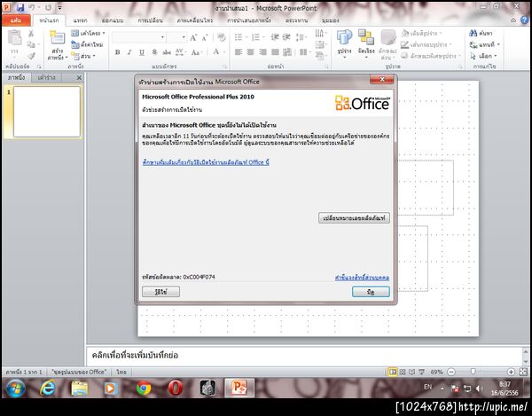Cut selection with scissors icon

pyautogui.click(x=31, y=33)
